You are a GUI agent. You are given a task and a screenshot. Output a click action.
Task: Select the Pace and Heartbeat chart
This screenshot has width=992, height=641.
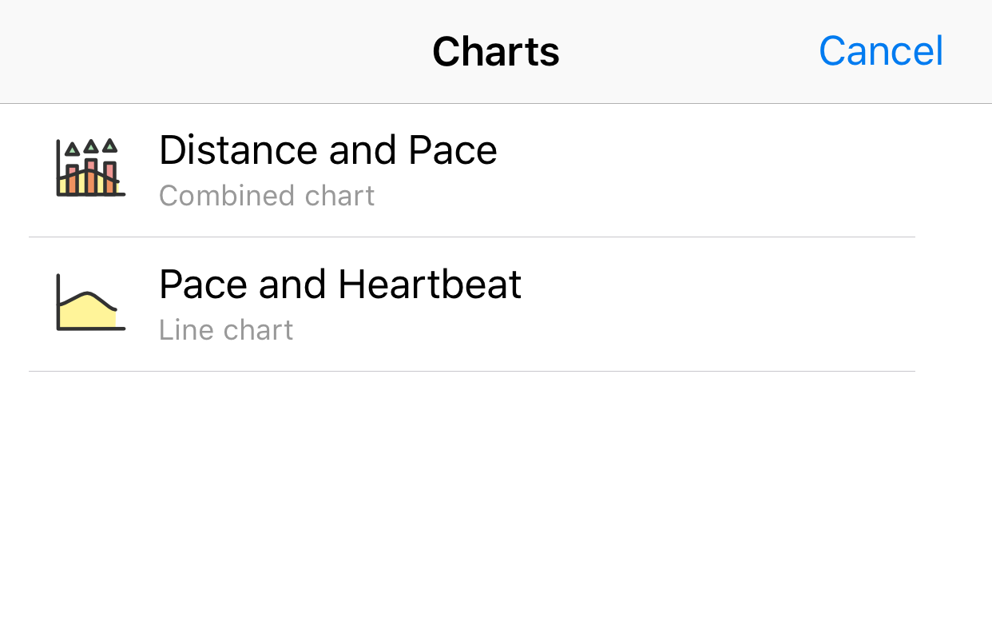pyautogui.click(x=471, y=305)
